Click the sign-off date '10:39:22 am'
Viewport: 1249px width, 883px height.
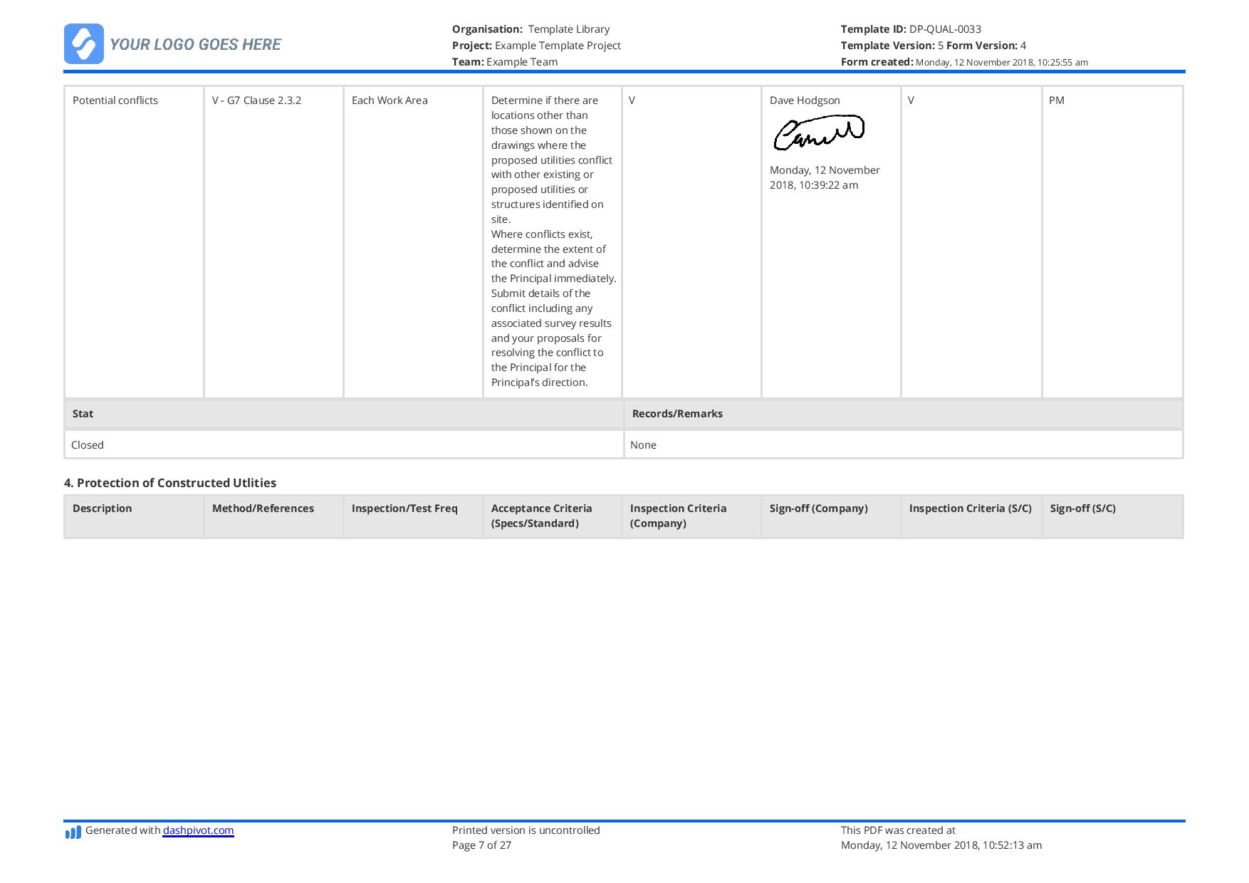tap(829, 185)
